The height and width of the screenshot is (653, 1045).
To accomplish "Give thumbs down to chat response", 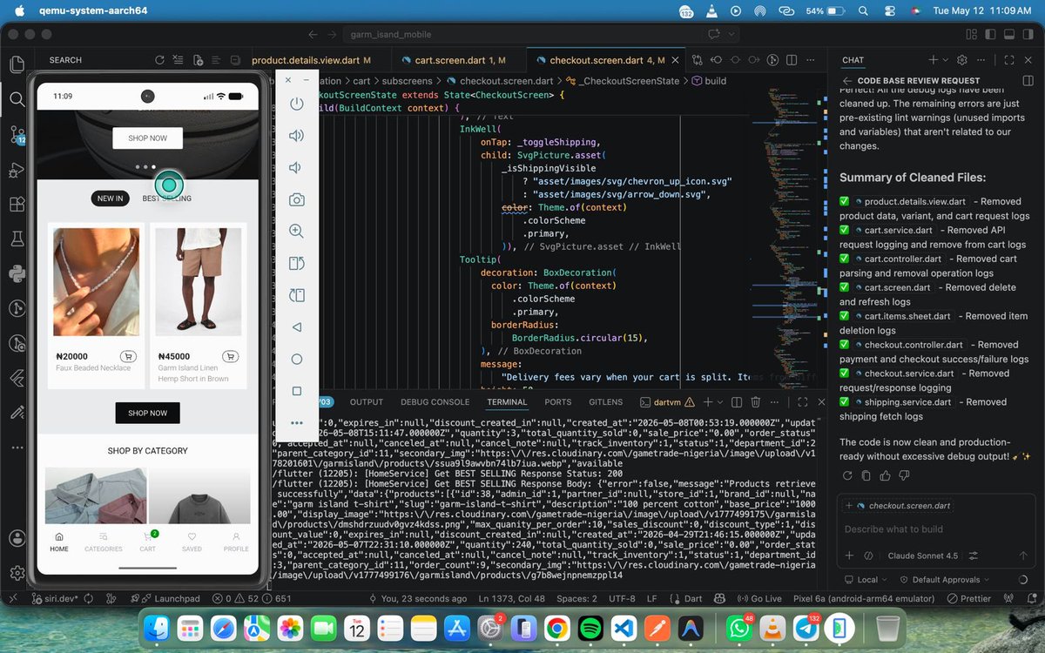I will [904, 475].
